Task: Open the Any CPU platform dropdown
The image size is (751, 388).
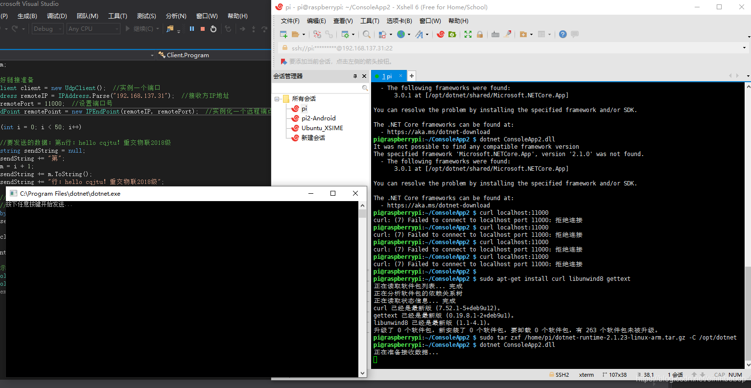Action: [94, 29]
